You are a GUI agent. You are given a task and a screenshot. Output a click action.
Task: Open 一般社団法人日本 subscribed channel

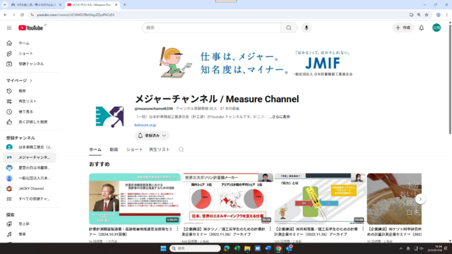click(x=30, y=178)
